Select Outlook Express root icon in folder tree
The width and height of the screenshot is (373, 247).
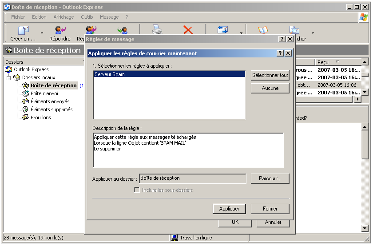pos(8,69)
